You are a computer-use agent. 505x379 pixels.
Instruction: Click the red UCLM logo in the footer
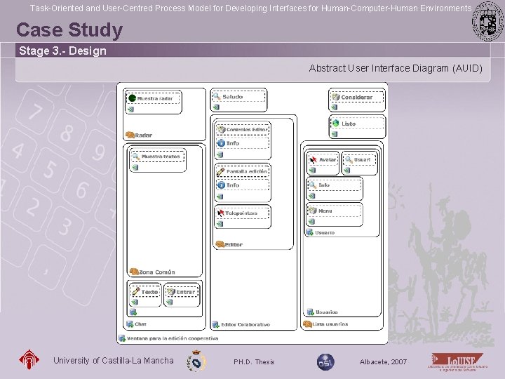click(29, 359)
